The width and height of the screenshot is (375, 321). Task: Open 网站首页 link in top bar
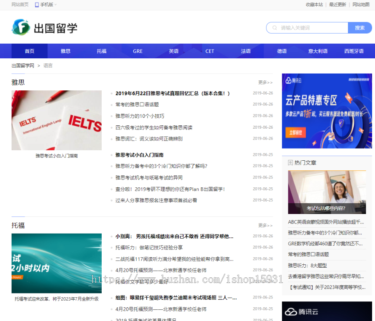point(20,5)
